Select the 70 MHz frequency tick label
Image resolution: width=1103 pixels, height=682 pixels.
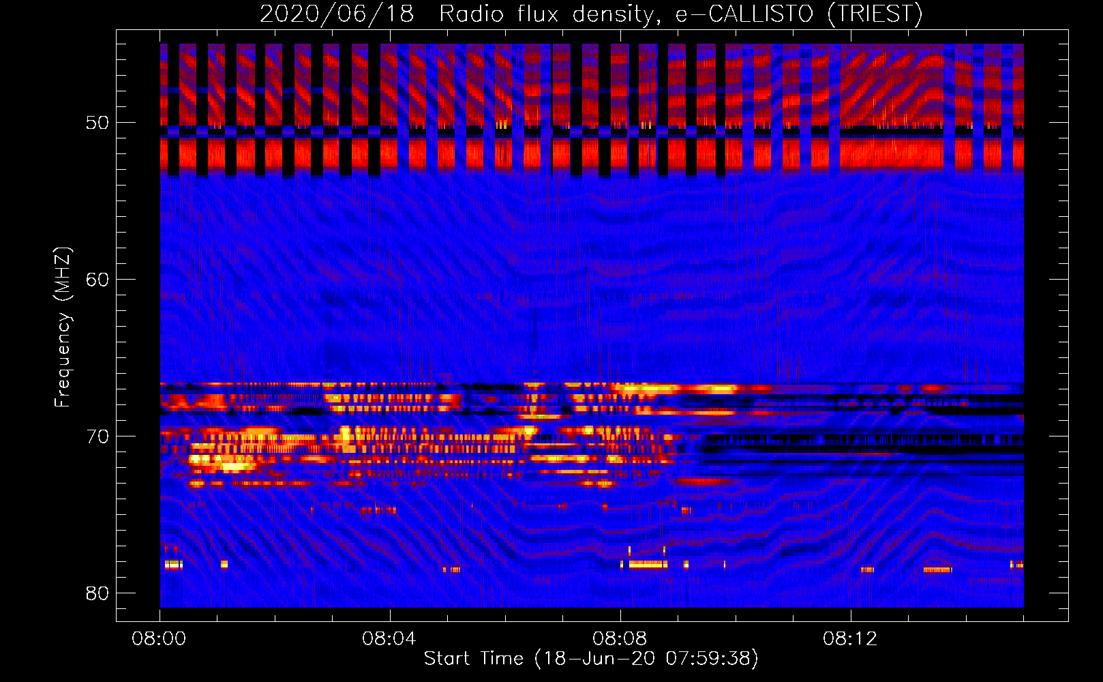(97, 436)
